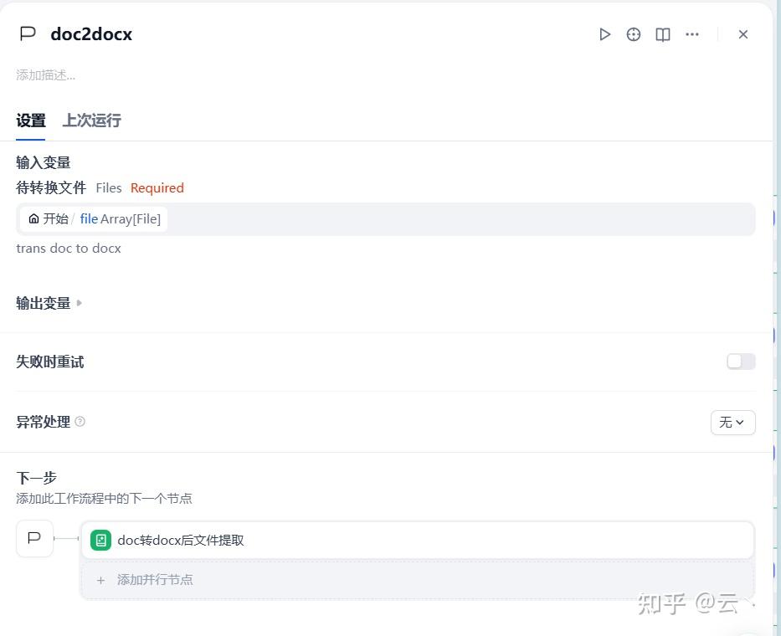Click the 添加描述 description field
Screen dimensions: 781x636
click(46, 75)
